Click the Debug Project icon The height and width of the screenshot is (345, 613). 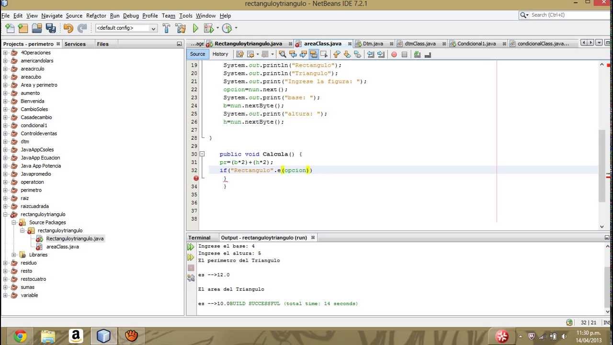209,28
